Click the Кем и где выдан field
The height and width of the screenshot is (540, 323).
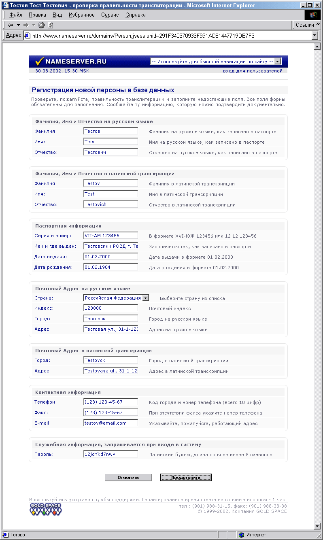110,246
